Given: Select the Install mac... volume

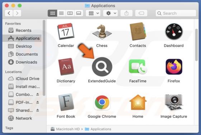Looking at the screenshot, I should [22, 87].
